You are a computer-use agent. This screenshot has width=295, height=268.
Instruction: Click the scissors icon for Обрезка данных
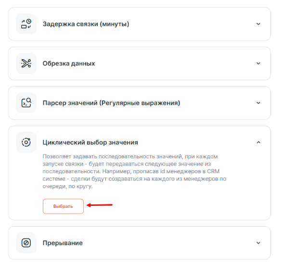tap(26, 63)
